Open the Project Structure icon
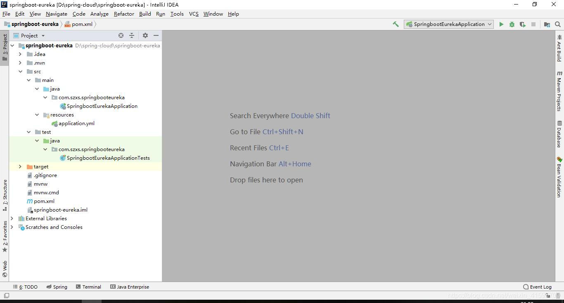The height and width of the screenshot is (303, 564). click(x=547, y=24)
